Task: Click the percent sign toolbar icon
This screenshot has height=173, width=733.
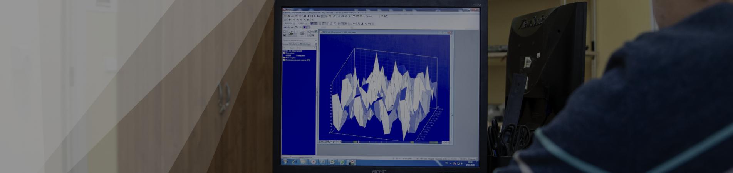Action: pyautogui.click(x=359, y=23)
